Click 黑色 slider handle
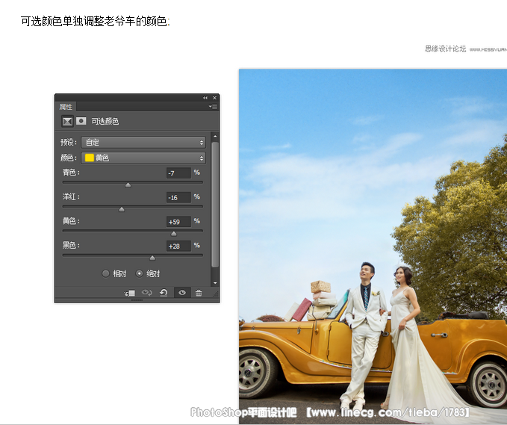This screenshot has width=507, height=425. tap(152, 258)
